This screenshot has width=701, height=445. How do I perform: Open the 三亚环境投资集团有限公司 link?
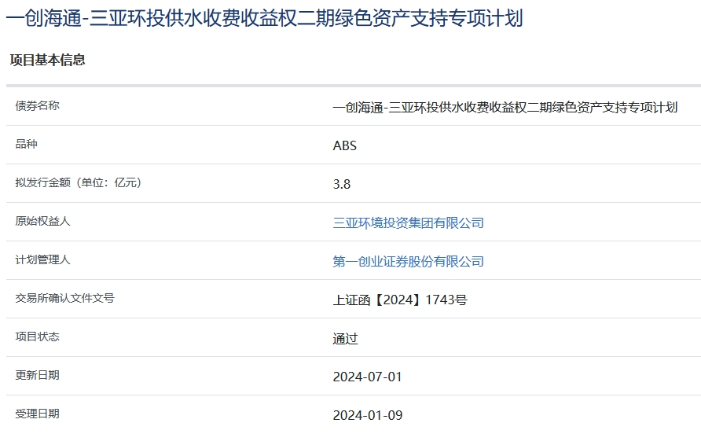click(408, 222)
